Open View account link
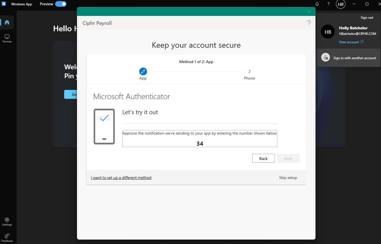The image size is (381, 244). pos(349,42)
